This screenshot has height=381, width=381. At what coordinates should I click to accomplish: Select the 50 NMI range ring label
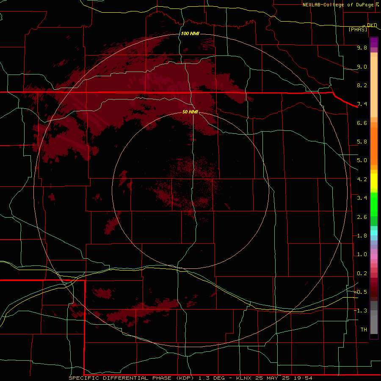click(x=190, y=112)
